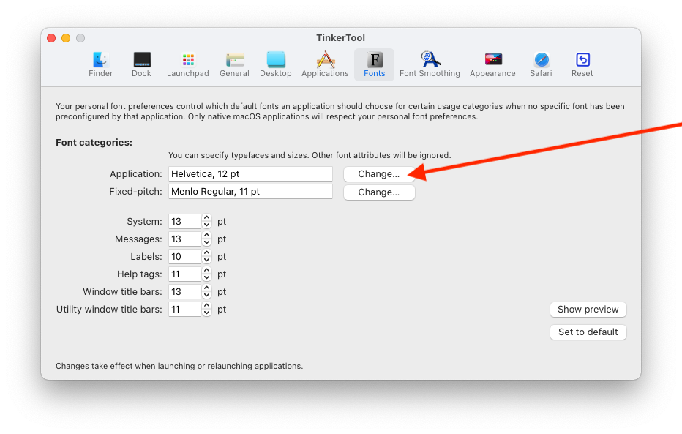
Task: Click the Fixed-pitch font field
Action: pyautogui.click(x=250, y=191)
